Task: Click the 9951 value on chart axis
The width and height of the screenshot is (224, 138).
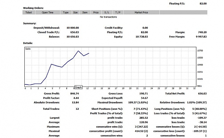Action: tap(199, 86)
